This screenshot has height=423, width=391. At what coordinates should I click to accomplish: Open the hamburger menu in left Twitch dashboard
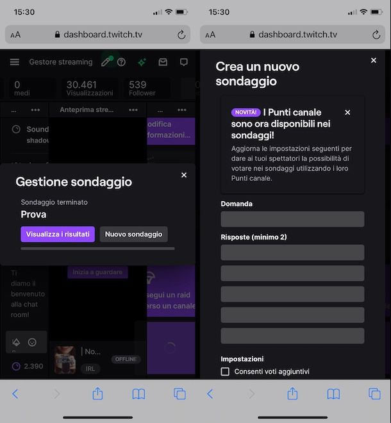(x=15, y=62)
